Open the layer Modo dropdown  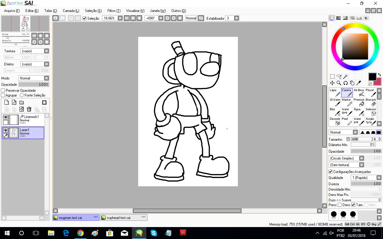[x=46, y=78]
